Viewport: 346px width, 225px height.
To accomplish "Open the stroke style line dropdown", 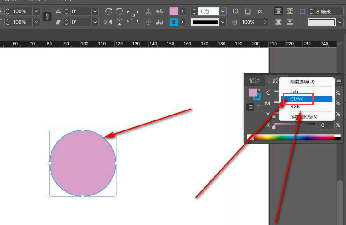I will [x=223, y=22].
